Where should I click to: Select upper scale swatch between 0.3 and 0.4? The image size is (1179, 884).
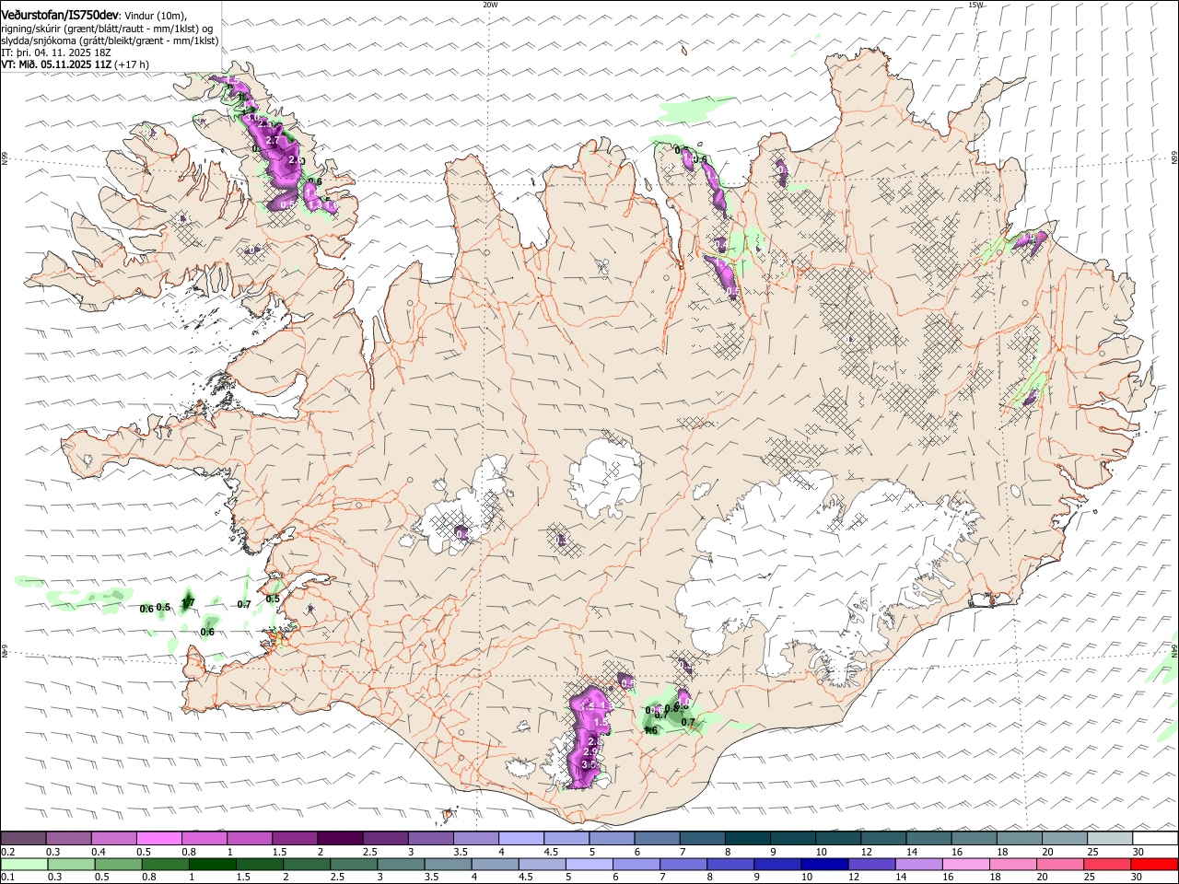pyautogui.click(x=69, y=839)
